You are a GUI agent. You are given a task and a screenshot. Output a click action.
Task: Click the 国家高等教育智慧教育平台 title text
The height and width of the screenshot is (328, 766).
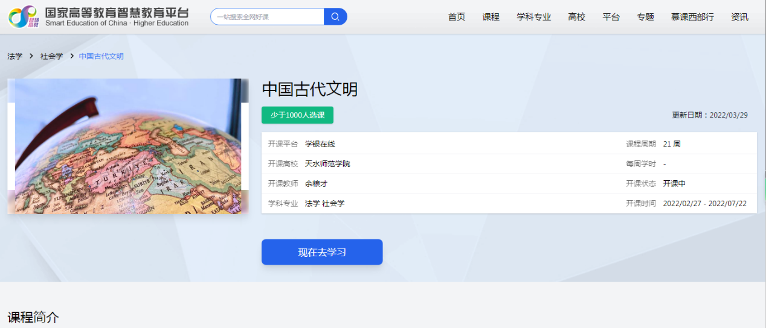pos(117,12)
